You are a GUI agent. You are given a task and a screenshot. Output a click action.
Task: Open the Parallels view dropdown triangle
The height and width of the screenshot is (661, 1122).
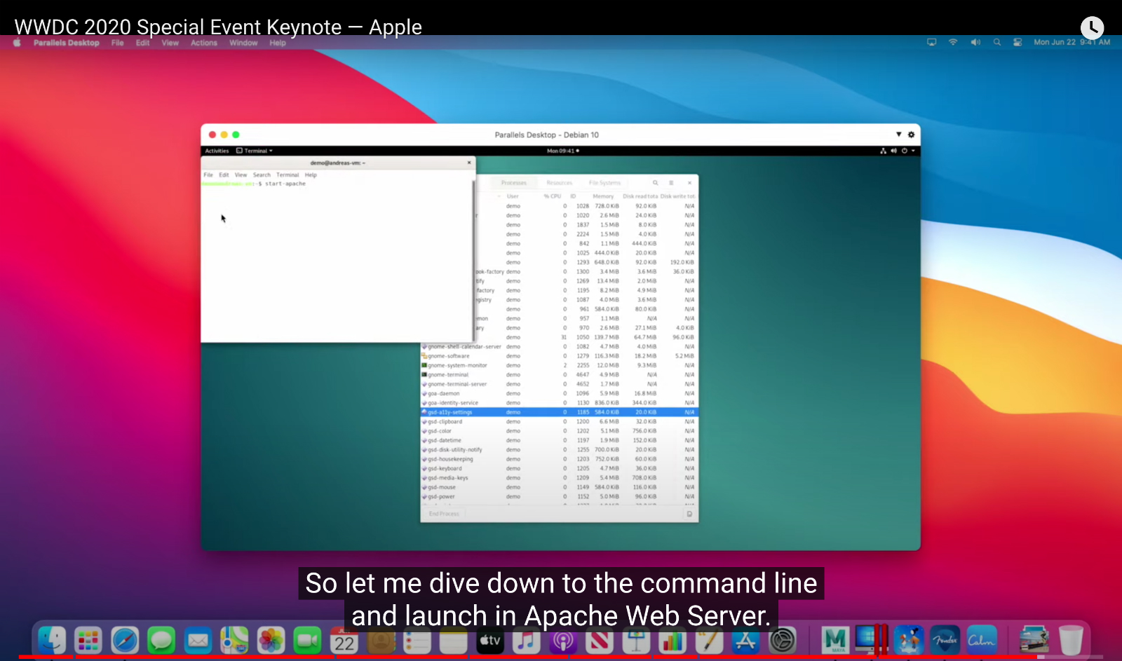[898, 135]
